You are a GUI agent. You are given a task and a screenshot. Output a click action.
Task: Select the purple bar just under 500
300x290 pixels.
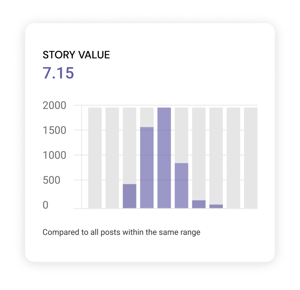tap(129, 196)
